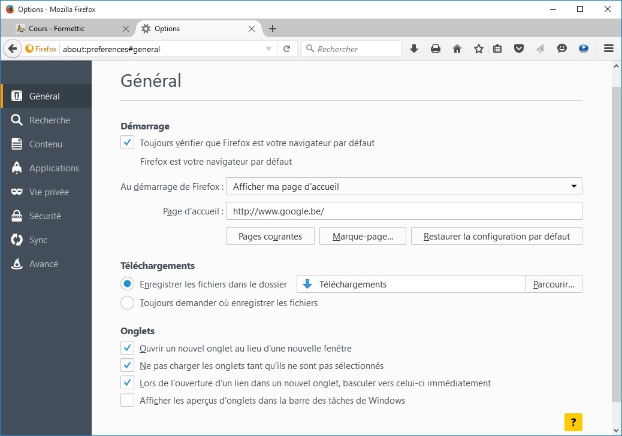This screenshot has height=436, width=622.
Task: Open the yellow help question mark
Action: tap(573, 422)
